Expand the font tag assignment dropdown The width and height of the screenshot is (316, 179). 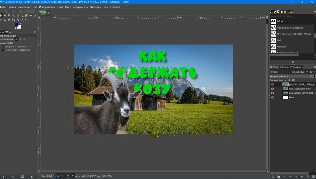click(315, 58)
